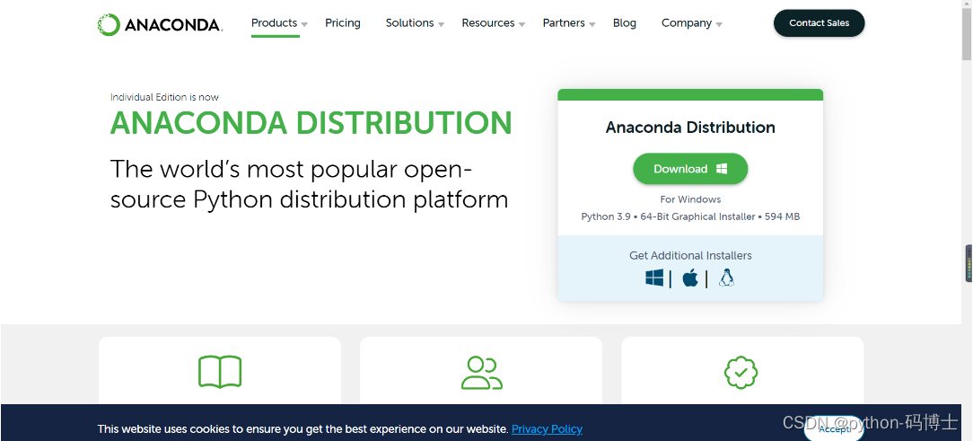Expand the Solutions dropdown arrow
Viewport: 973px width, 441px height.
pos(441,25)
